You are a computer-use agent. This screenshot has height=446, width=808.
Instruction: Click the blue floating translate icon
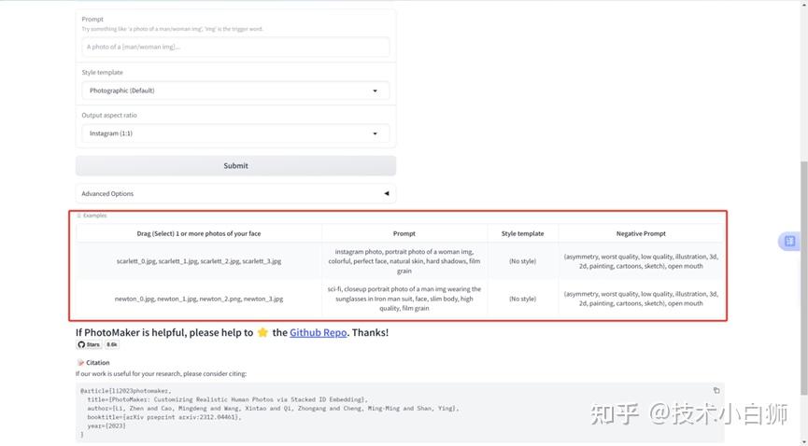[789, 242]
